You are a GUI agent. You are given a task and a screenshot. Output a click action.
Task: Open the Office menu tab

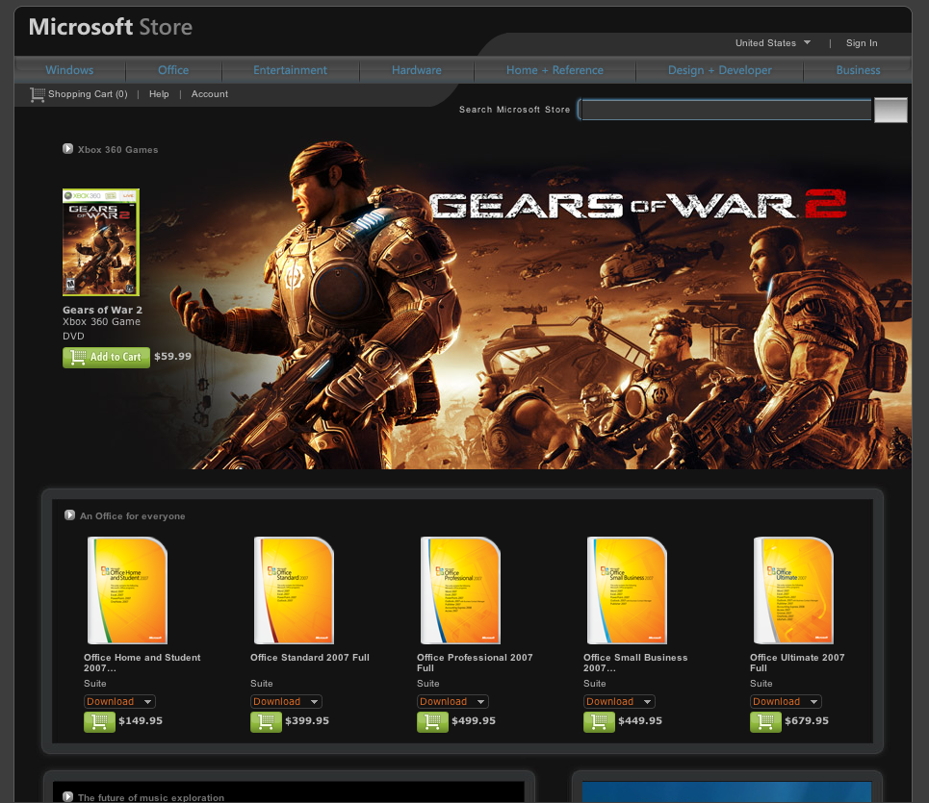click(173, 70)
